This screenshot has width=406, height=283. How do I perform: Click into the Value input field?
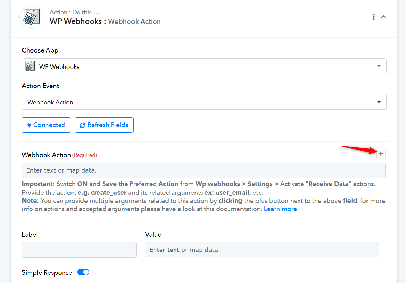click(x=262, y=250)
